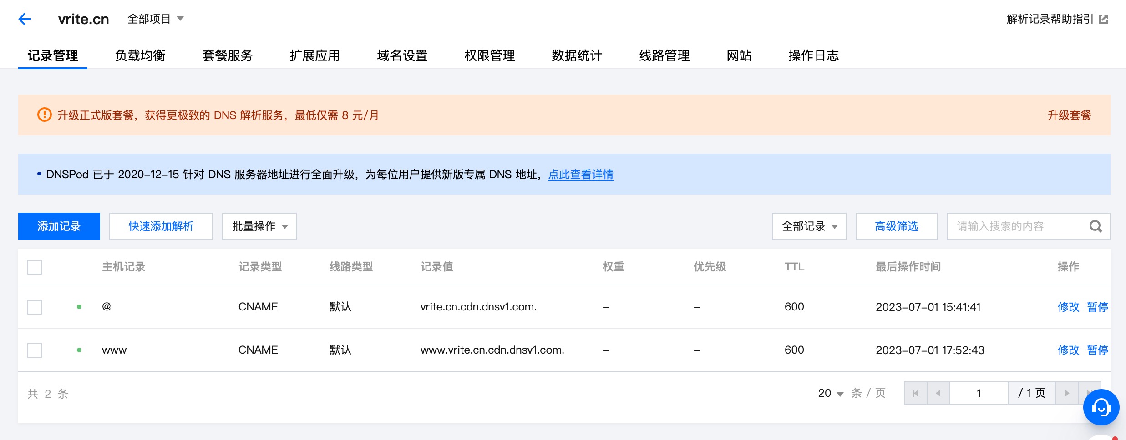
Task: Switch to the 域名设置 tab
Action: coord(401,55)
